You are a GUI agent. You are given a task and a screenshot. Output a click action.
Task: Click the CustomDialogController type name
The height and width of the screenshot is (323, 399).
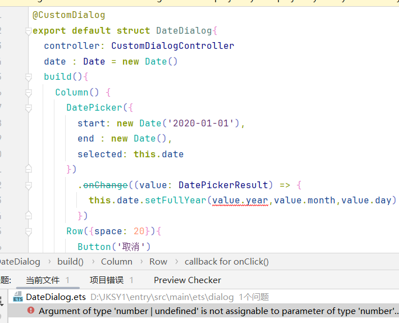point(172,46)
